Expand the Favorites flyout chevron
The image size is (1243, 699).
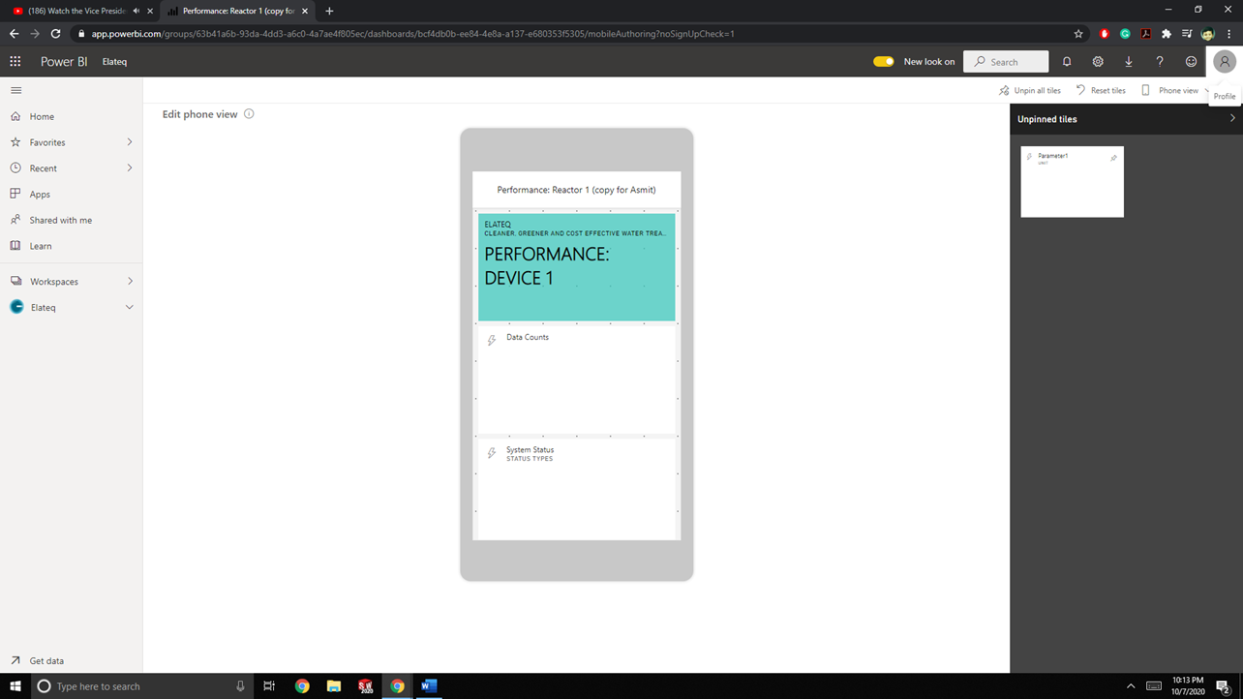coord(130,142)
